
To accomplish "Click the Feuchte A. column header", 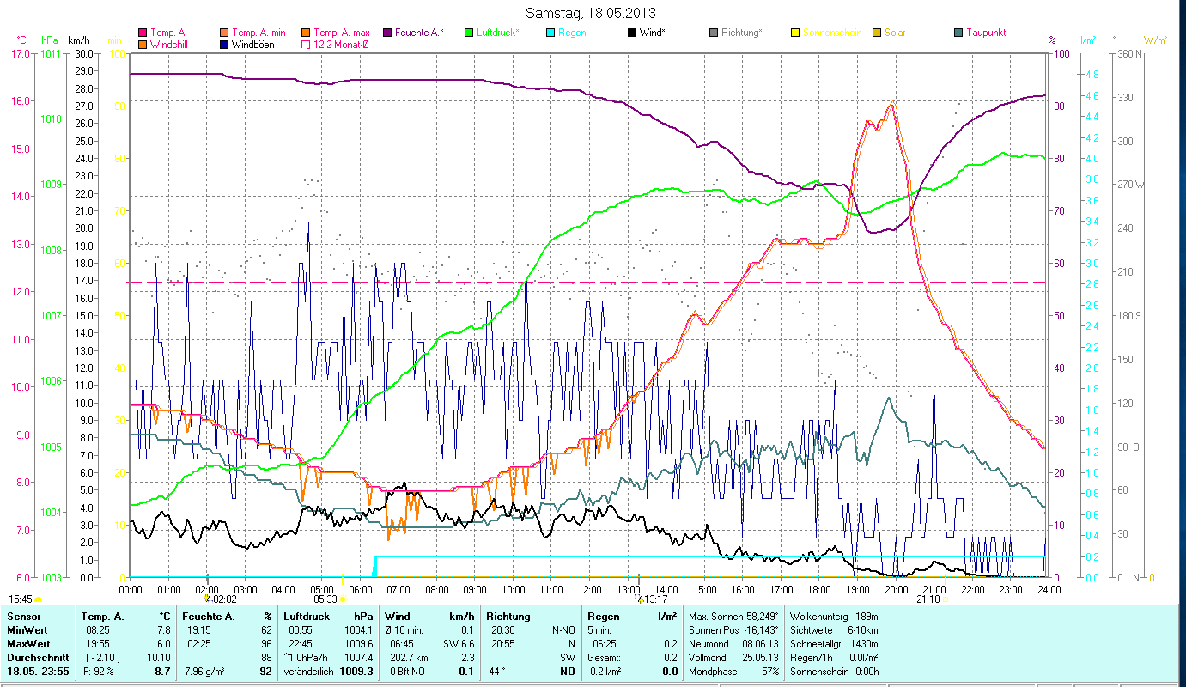I will (209, 617).
